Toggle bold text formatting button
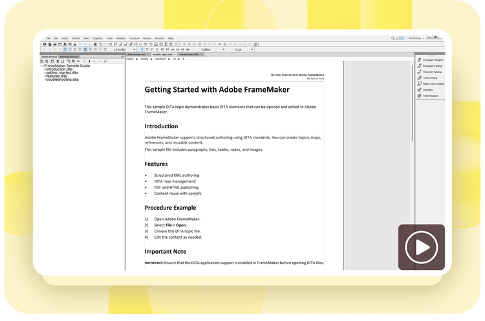 [x=147, y=50]
